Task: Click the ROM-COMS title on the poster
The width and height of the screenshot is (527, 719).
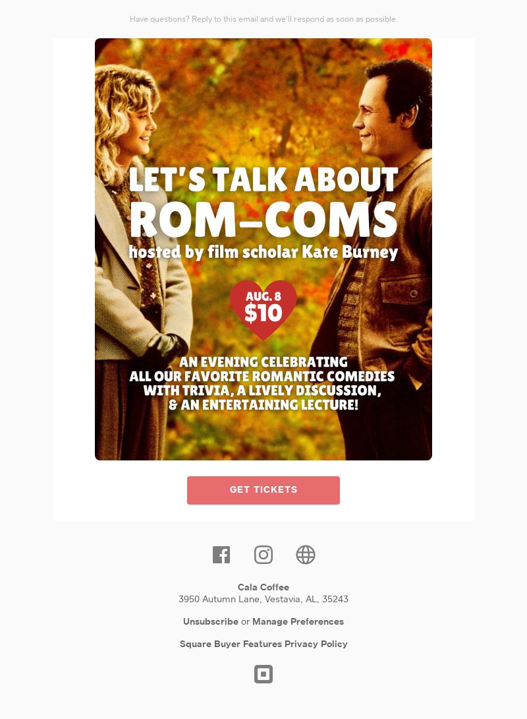Action: point(263,220)
